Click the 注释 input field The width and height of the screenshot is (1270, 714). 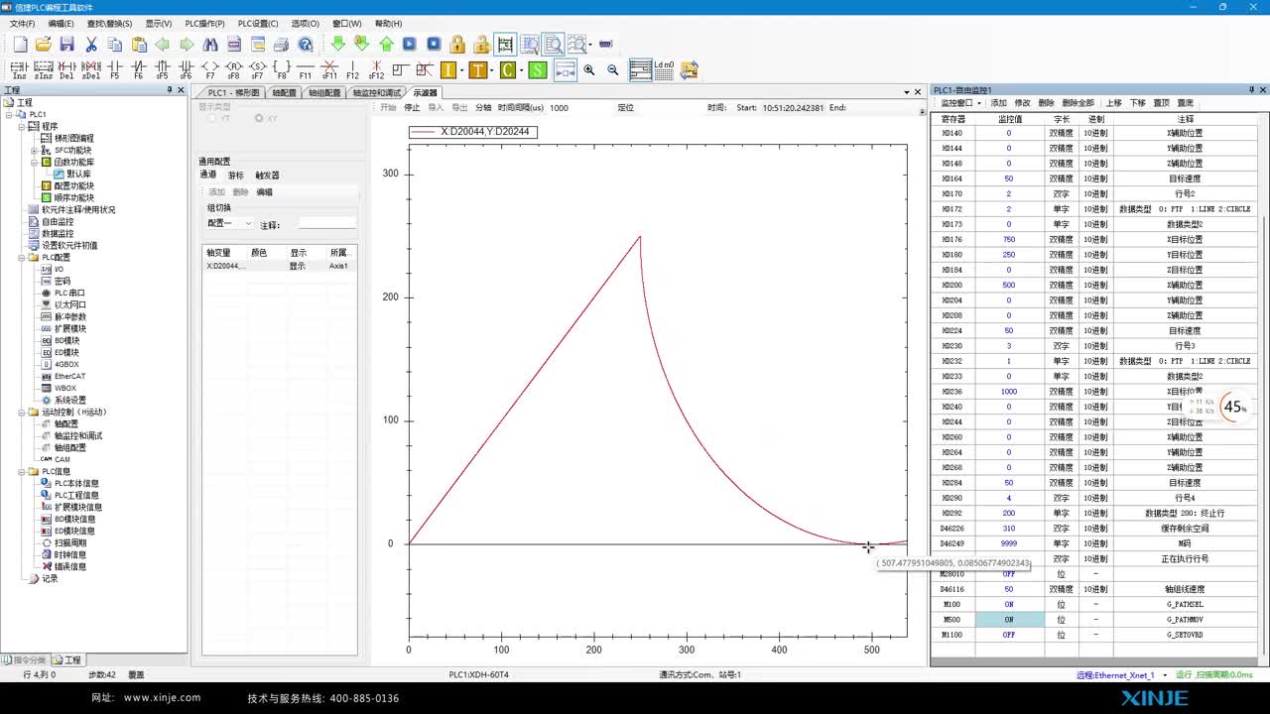326,224
